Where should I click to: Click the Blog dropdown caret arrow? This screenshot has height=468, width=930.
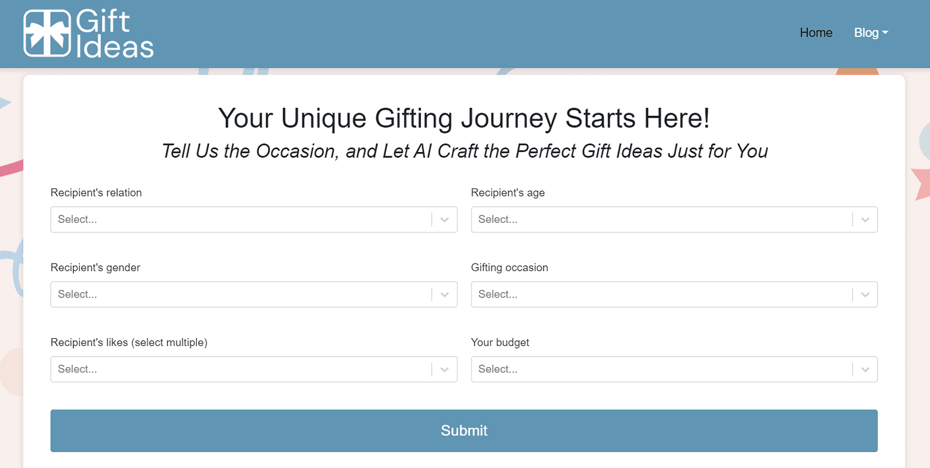(885, 33)
